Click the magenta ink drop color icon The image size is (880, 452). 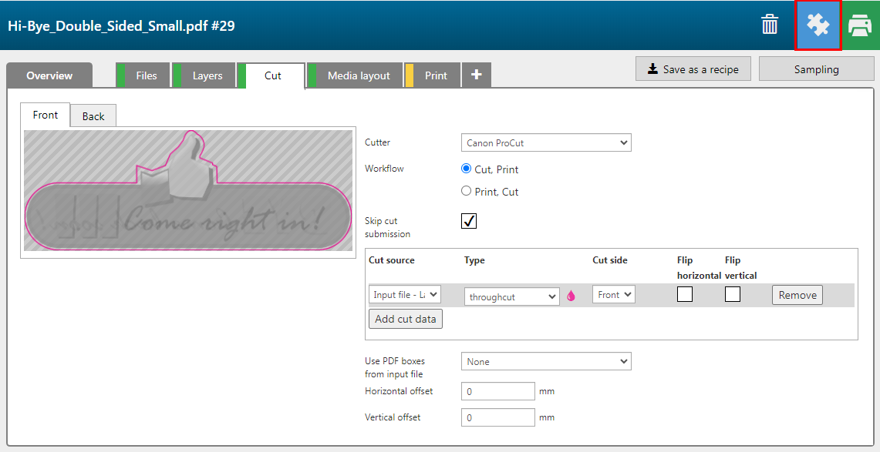click(571, 296)
